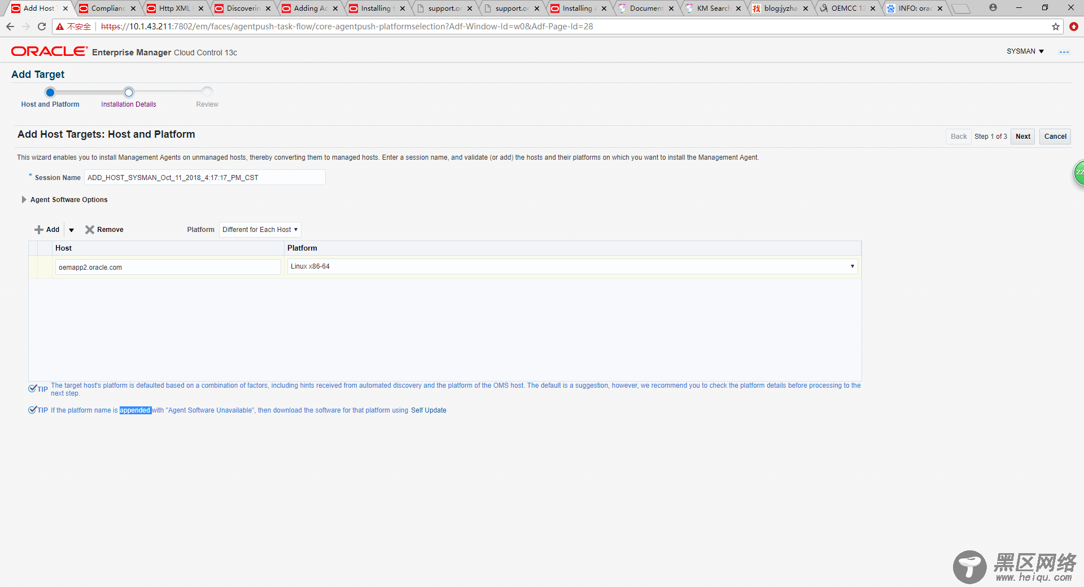Click the browser forward arrow

click(26, 27)
